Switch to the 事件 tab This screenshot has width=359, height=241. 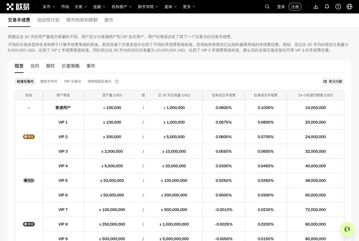[x=91, y=66]
